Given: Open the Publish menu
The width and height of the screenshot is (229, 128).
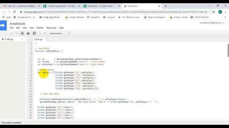Looking at the screenshot, I should (40, 28).
